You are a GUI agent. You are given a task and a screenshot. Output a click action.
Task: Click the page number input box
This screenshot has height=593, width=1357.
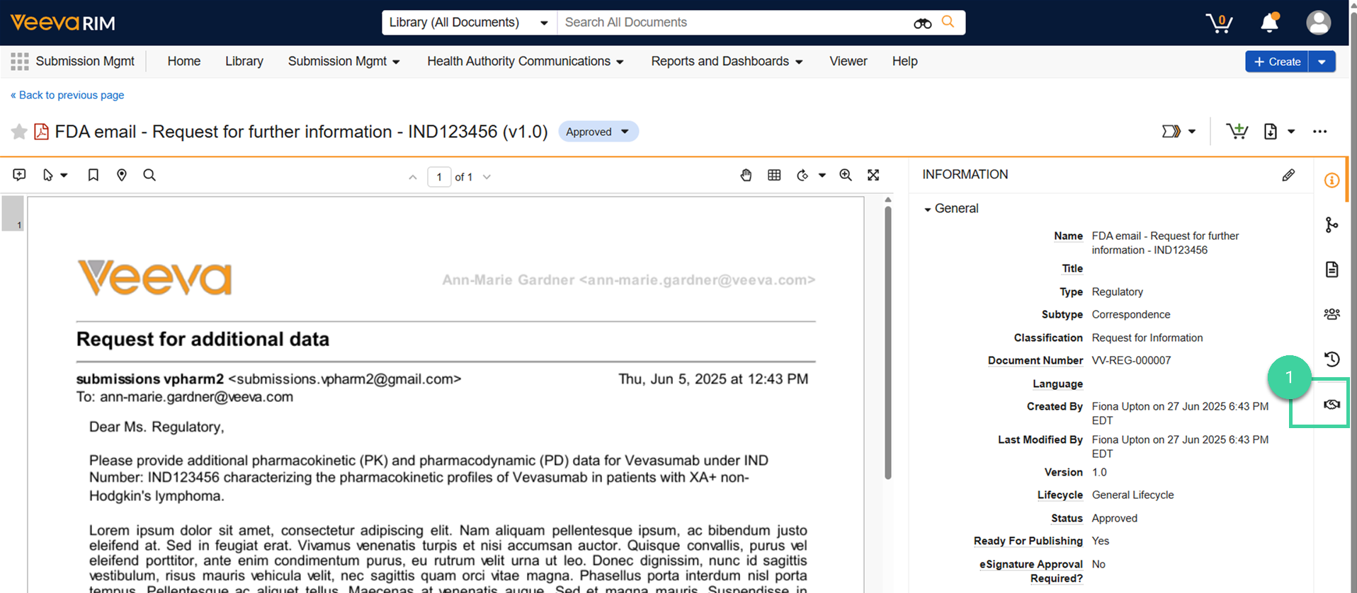click(x=439, y=177)
